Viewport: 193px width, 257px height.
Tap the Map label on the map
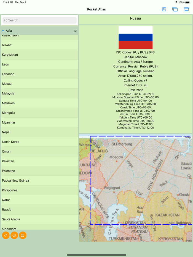(x=188, y=137)
